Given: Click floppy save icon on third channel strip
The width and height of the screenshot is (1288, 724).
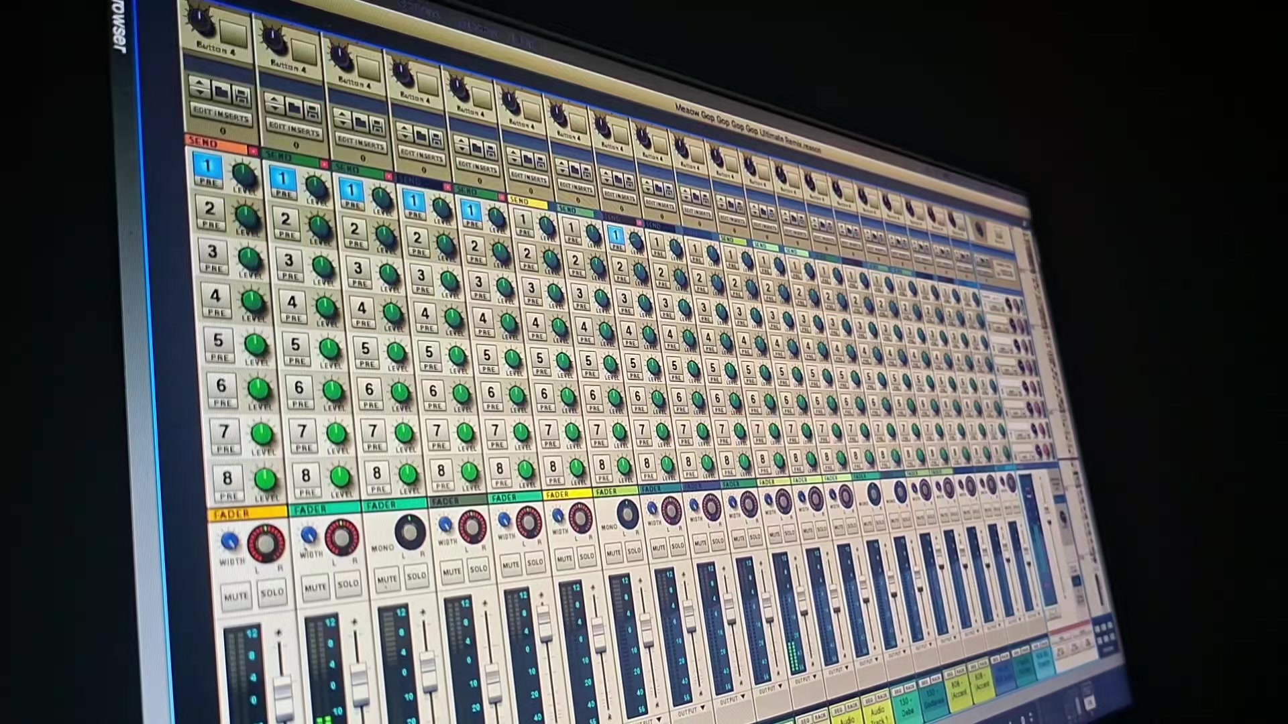Looking at the screenshot, I should coord(376,124).
